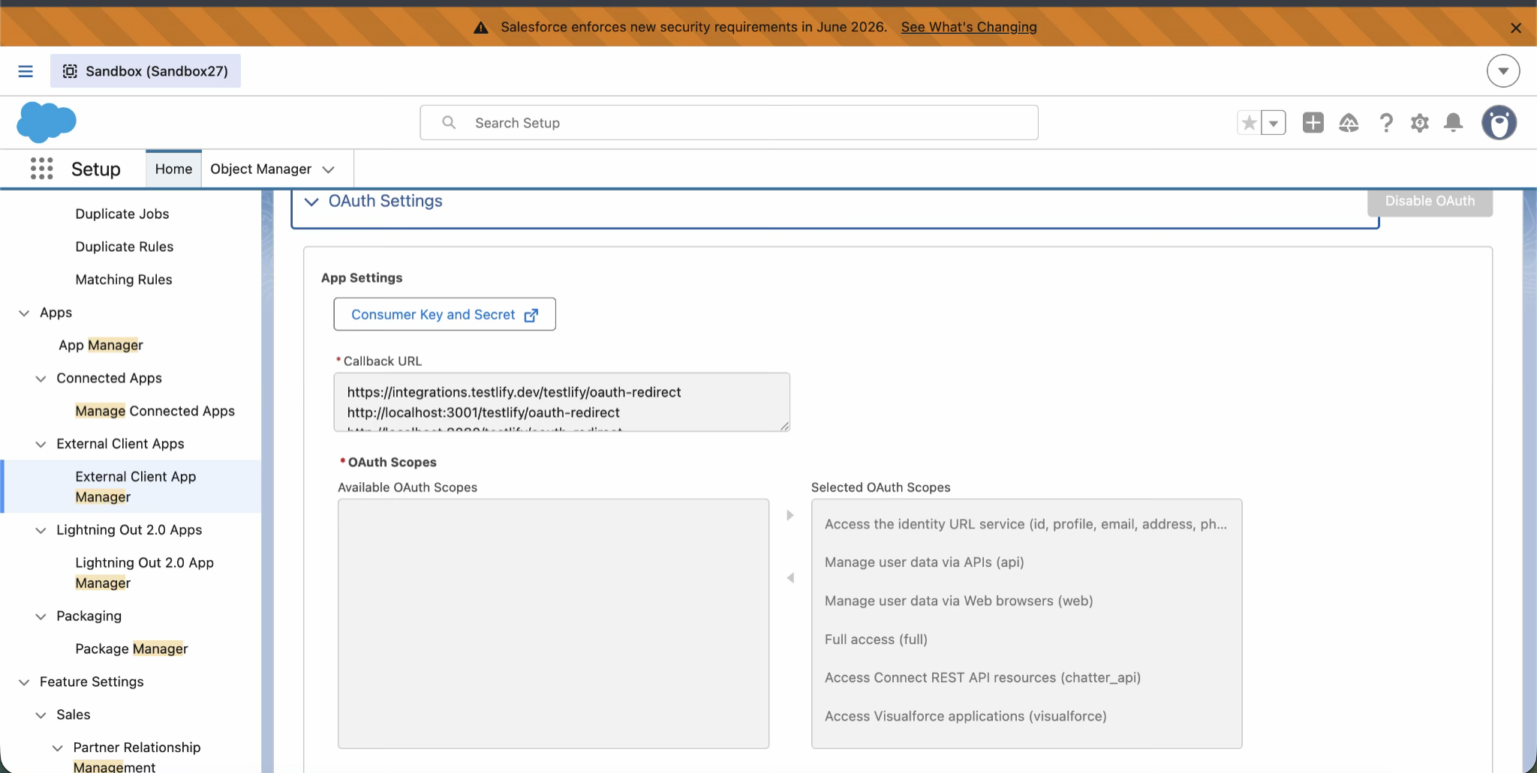The height and width of the screenshot is (773, 1537).
Task: Open the App Launcher grid
Action: (x=42, y=169)
